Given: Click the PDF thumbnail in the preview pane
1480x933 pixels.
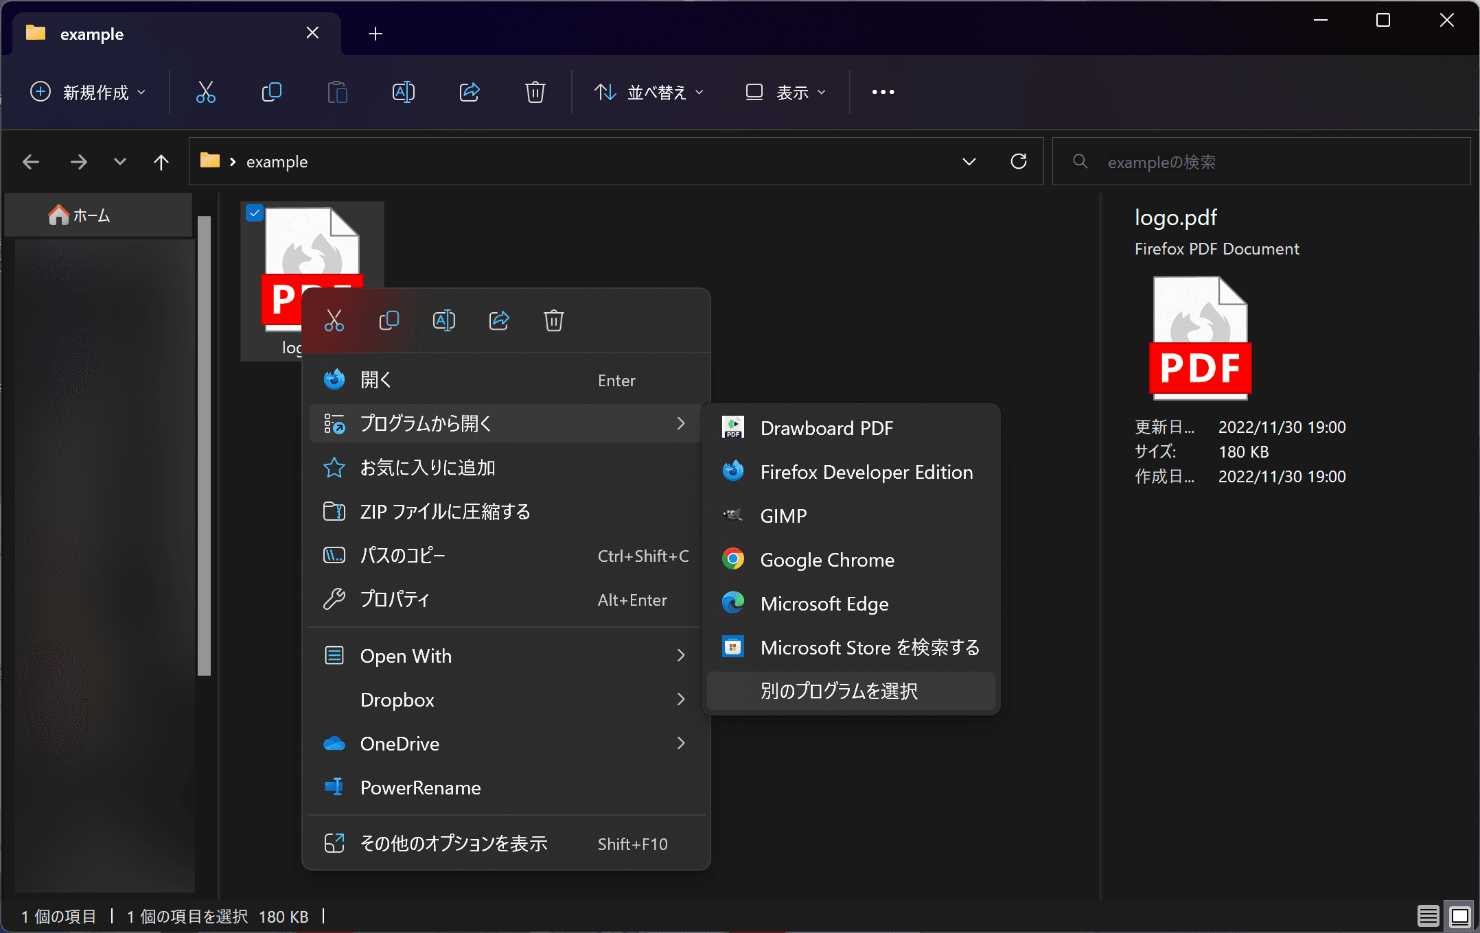Looking at the screenshot, I should point(1200,339).
